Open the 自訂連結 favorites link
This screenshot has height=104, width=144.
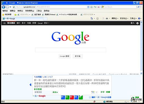tap(36, 14)
